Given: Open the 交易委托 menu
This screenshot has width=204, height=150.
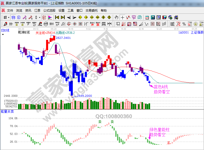Looking at the screenshot, I should coord(91,11).
